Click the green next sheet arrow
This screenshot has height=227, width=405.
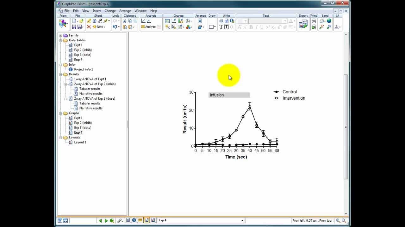(106, 221)
